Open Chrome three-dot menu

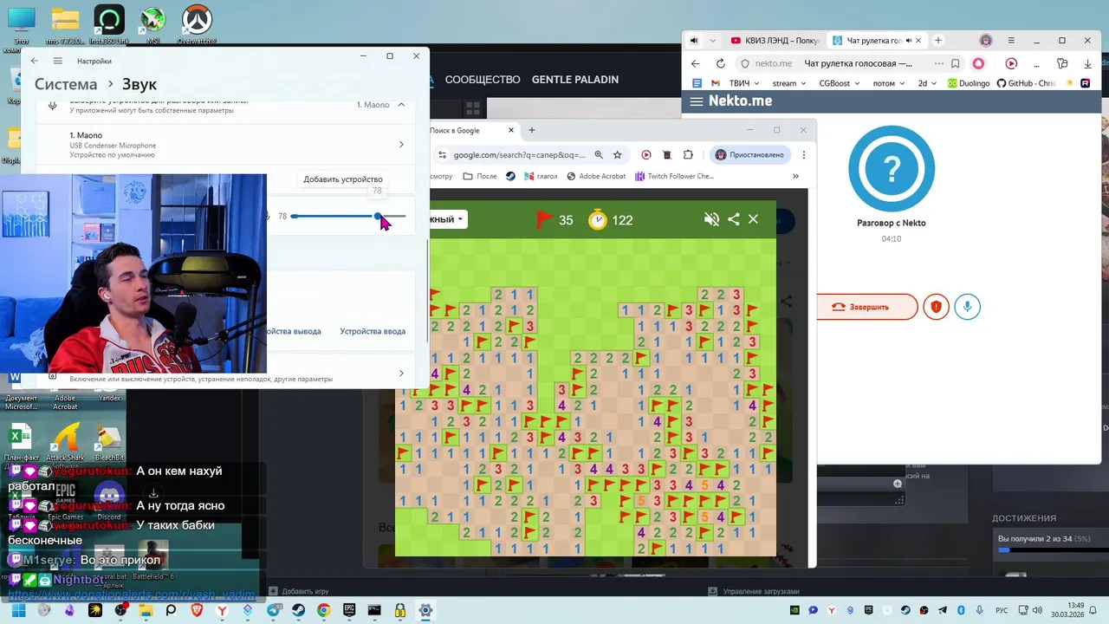(804, 155)
